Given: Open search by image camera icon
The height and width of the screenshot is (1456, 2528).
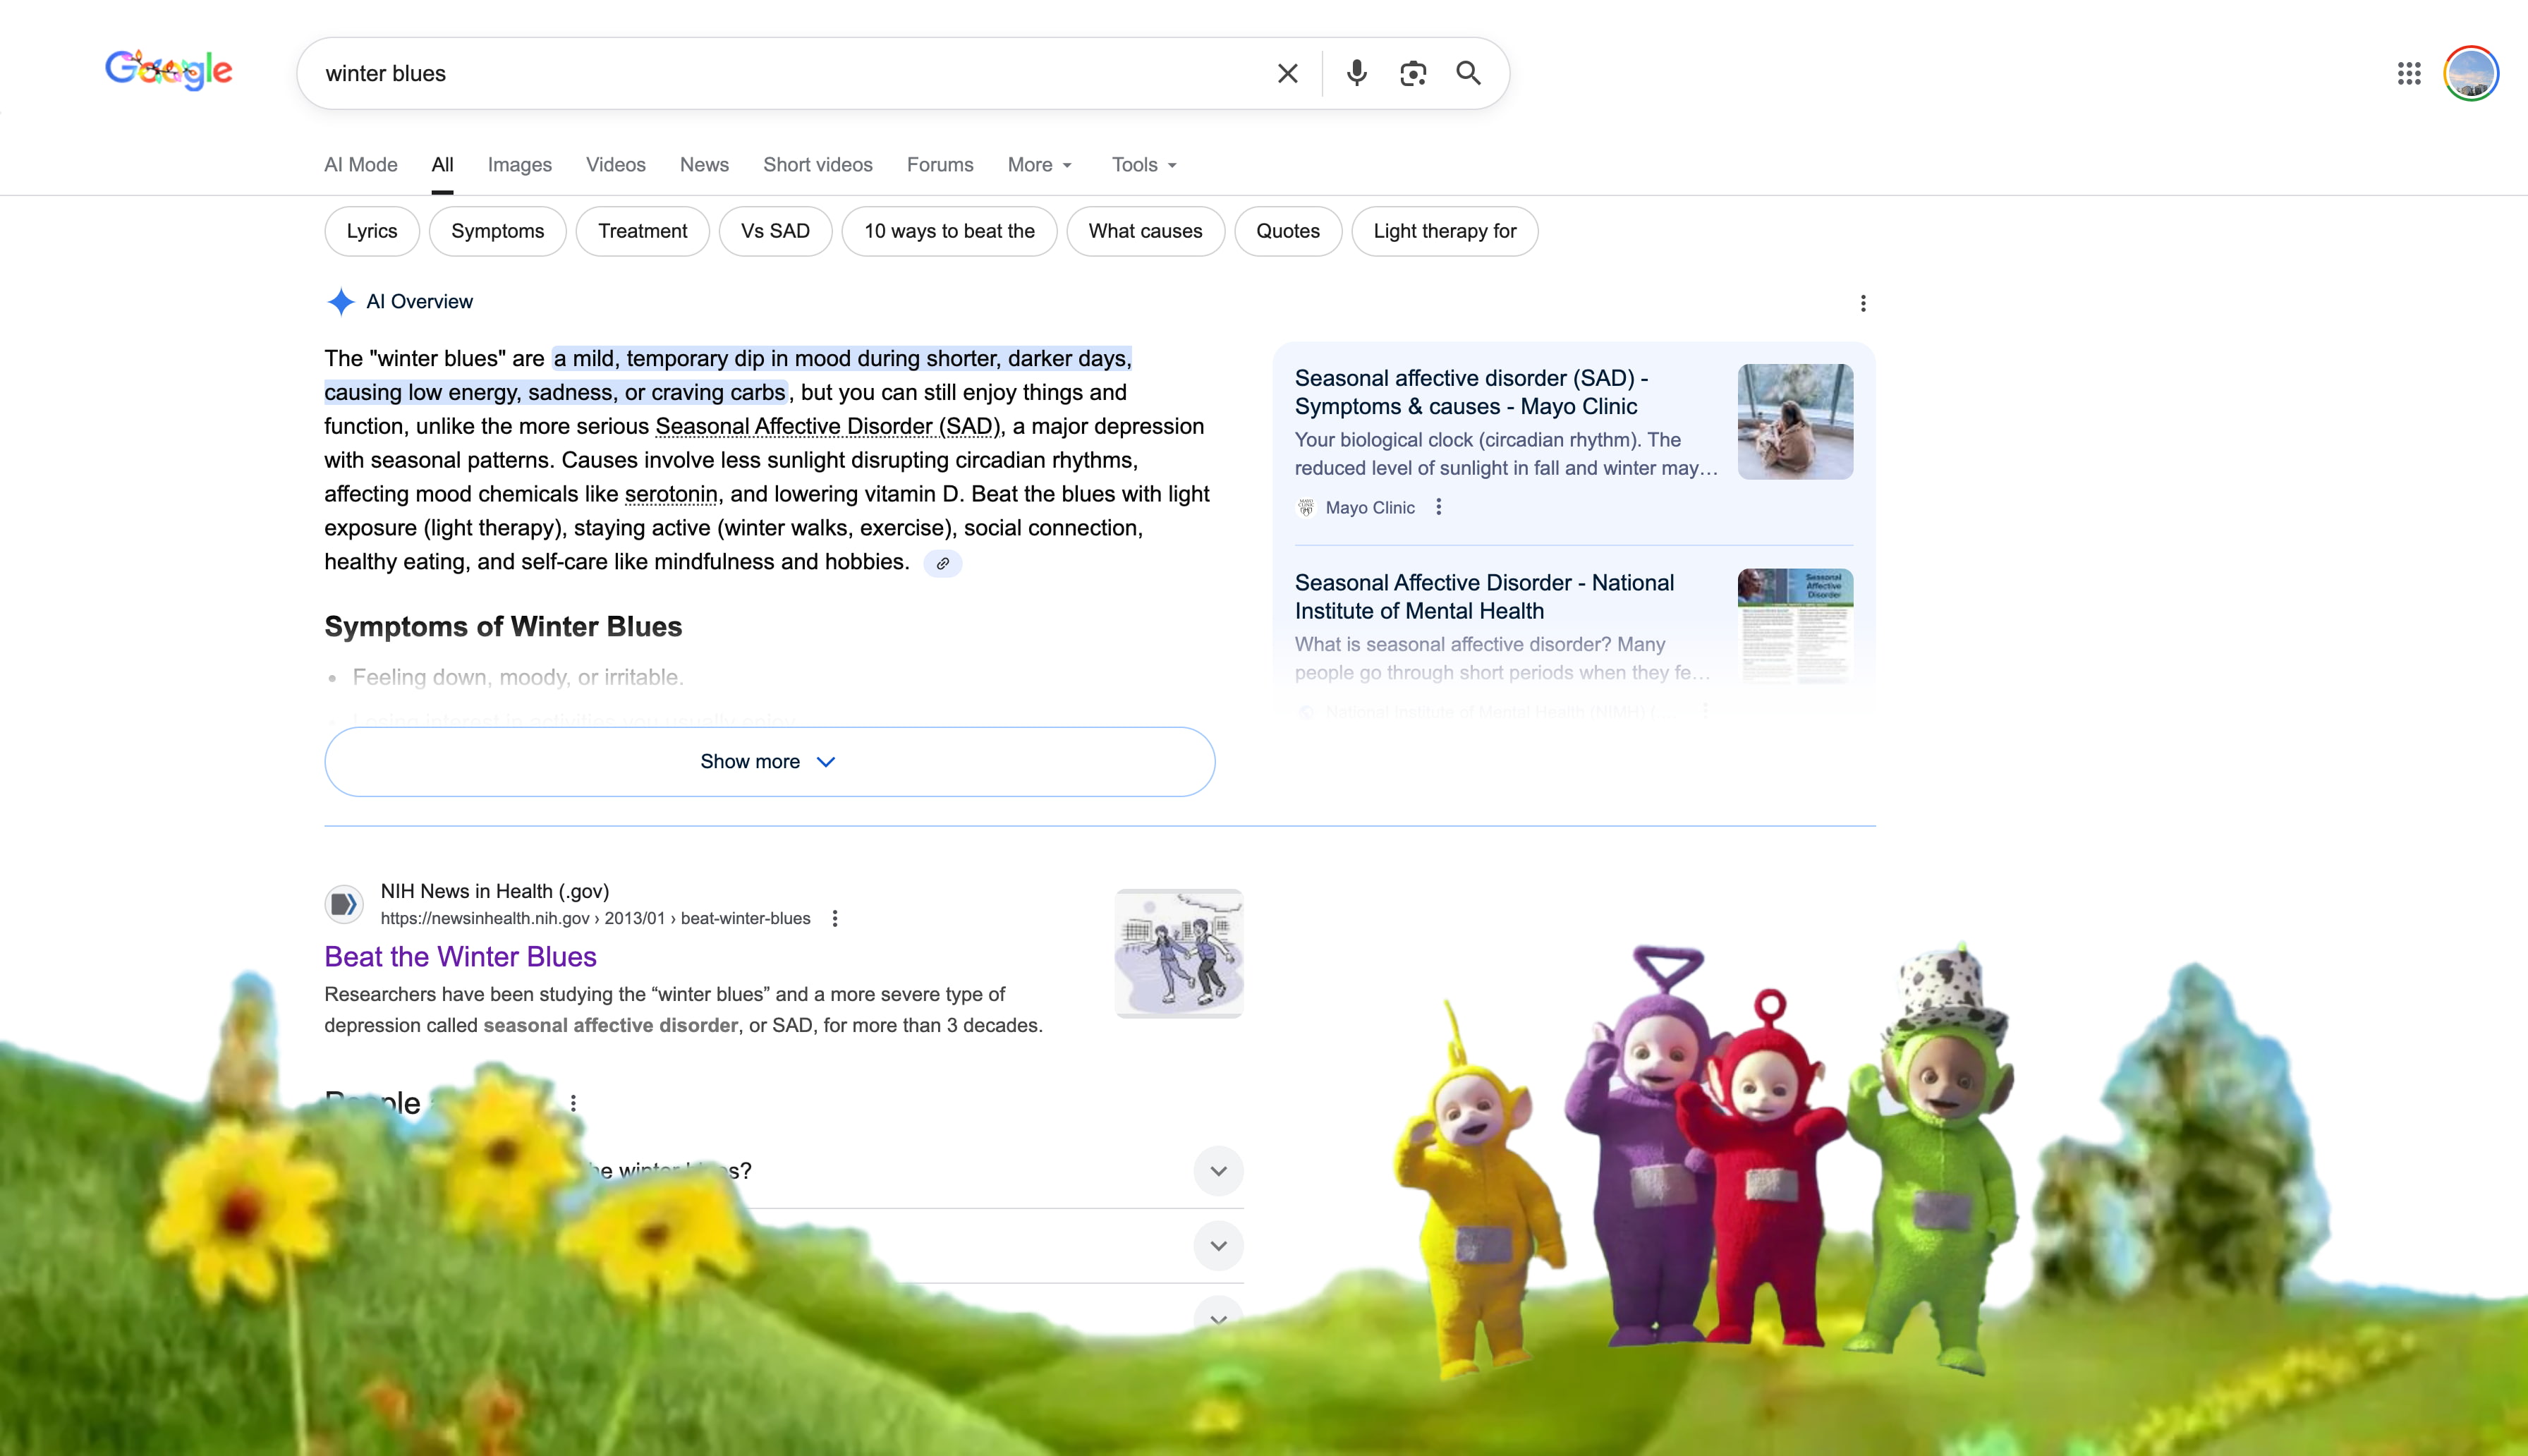Looking at the screenshot, I should (1412, 73).
